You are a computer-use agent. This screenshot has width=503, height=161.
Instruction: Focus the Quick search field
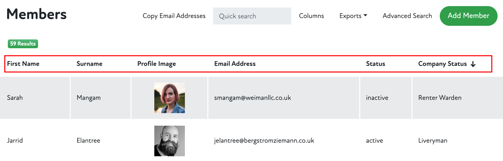252,16
